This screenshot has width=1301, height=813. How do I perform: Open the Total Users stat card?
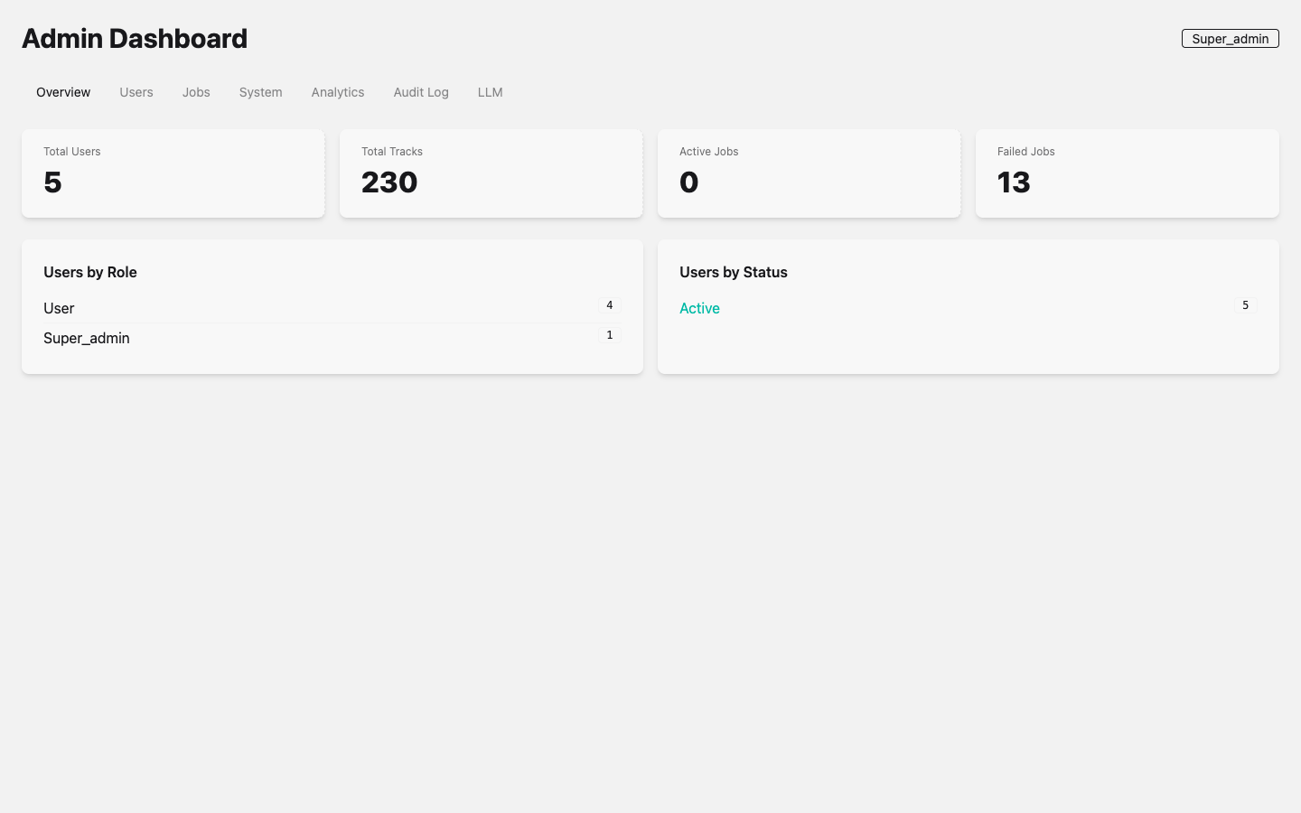[x=173, y=173]
